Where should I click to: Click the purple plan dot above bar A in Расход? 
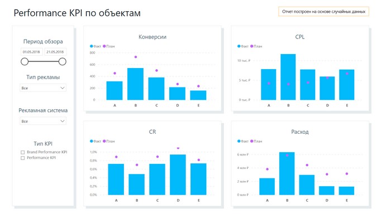[267, 169]
